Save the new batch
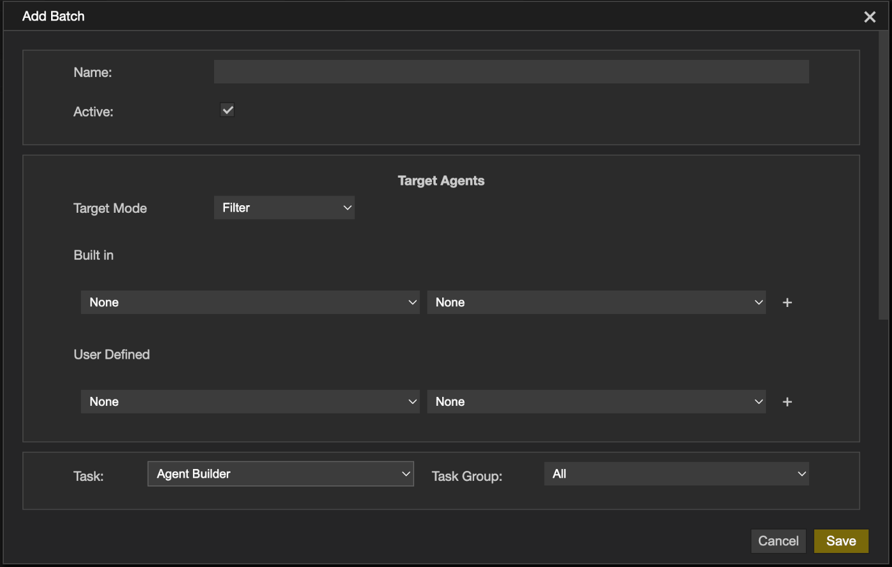Image resolution: width=892 pixels, height=567 pixels. pyautogui.click(x=841, y=541)
